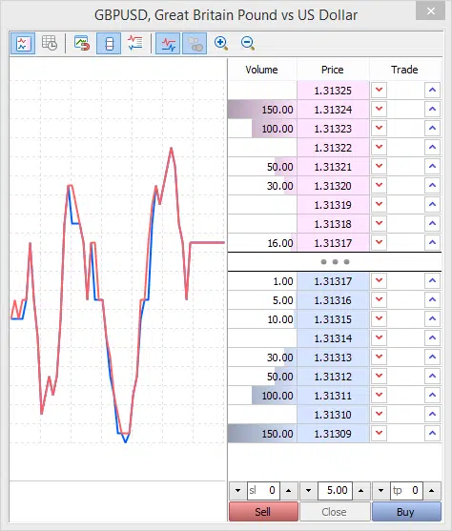452x531 pixels.
Task: Toggle the tick chart display icon
Action: pos(23,43)
